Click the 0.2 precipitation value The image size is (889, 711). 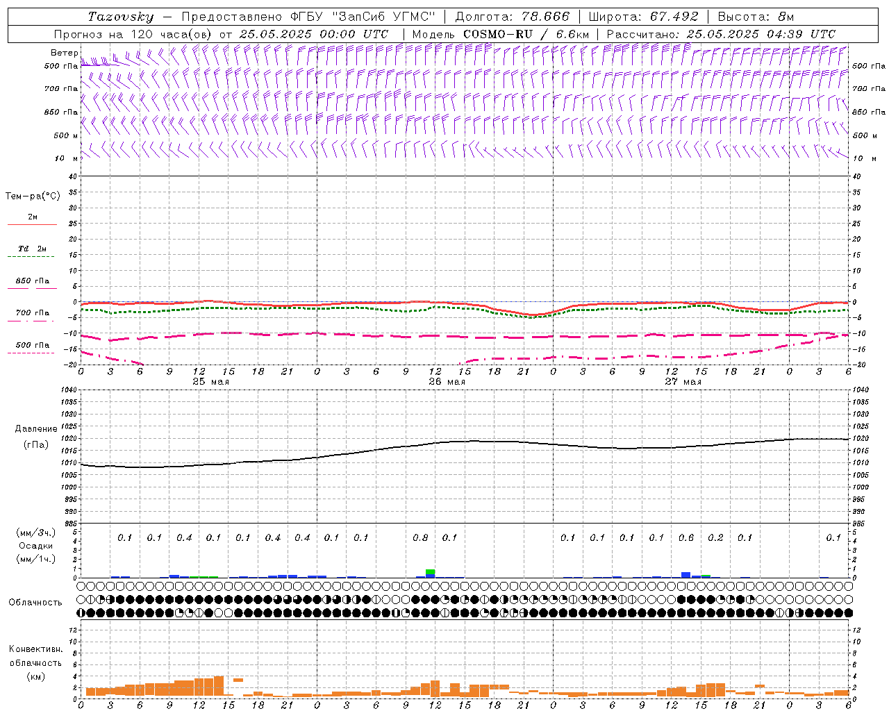pos(715,538)
